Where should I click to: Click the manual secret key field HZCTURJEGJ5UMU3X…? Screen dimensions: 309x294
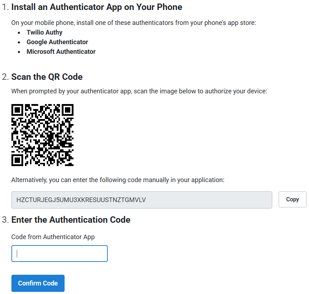(142, 200)
